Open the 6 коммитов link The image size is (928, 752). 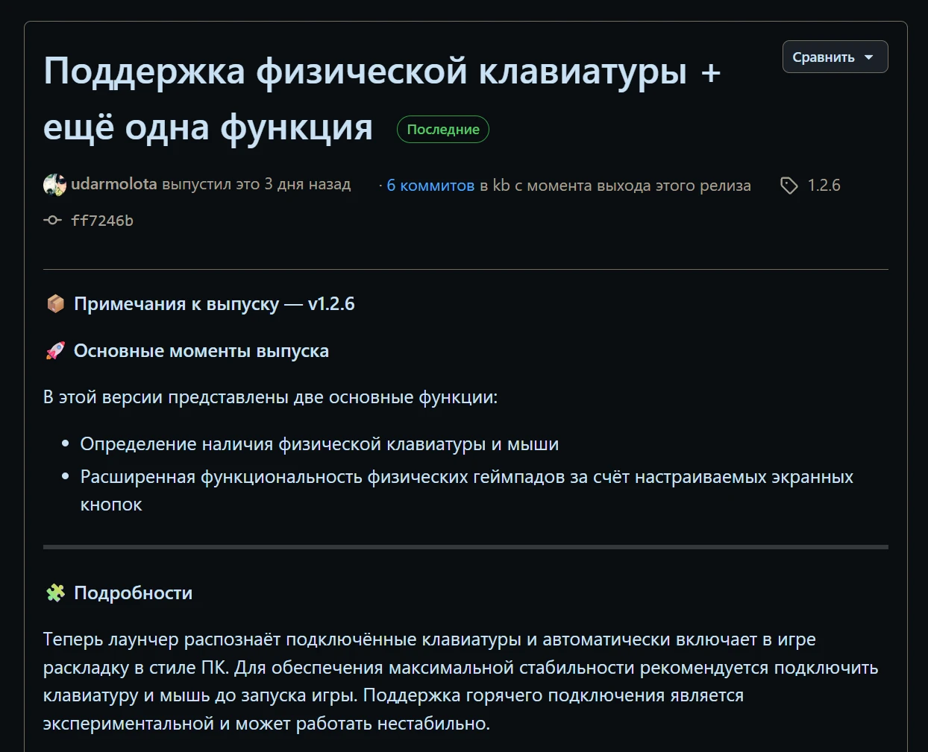click(430, 186)
